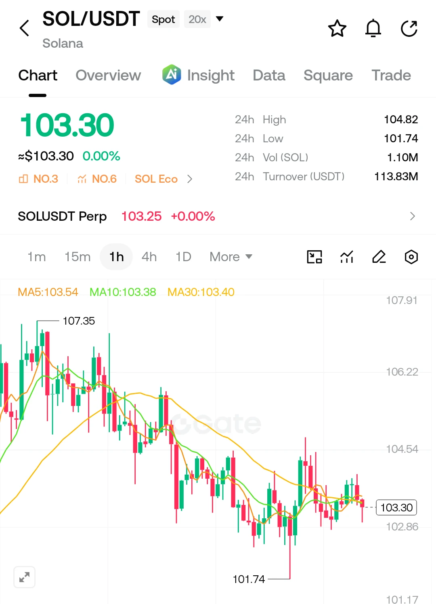Screen dimensions: 436x604
Task: Select the drawing pencil tool
Action: pos(379,257)
